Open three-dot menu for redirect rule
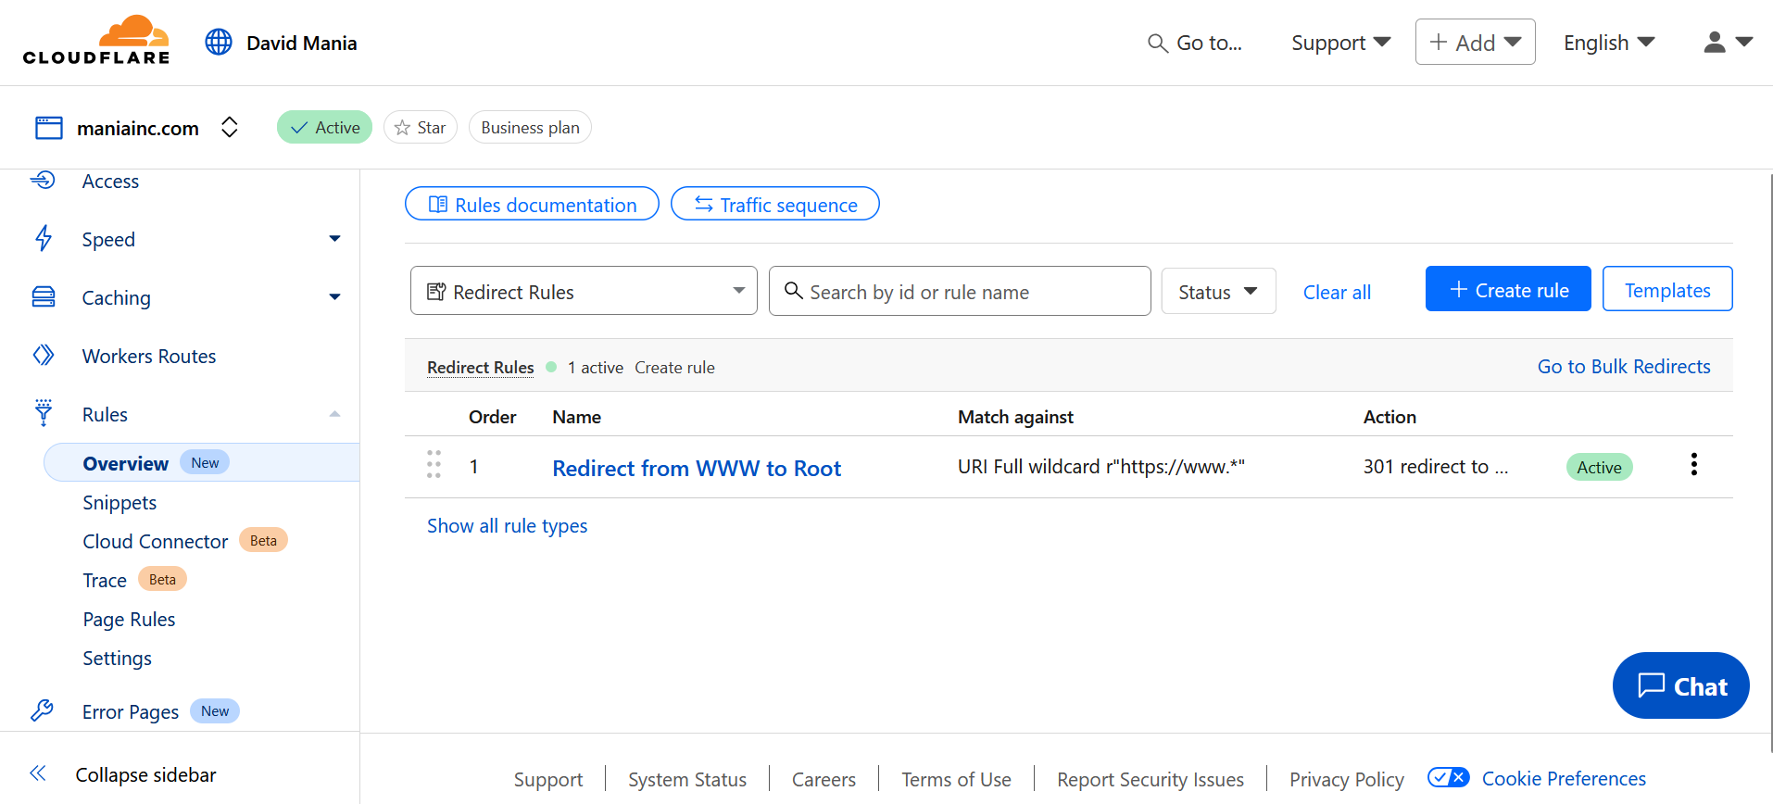This screenshot has height=804, width=1773. [x=1694, y=464]
